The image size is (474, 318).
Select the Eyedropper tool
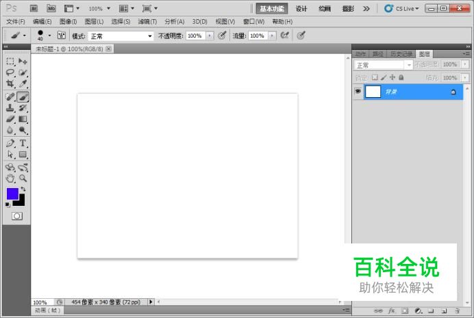[23, 84]
